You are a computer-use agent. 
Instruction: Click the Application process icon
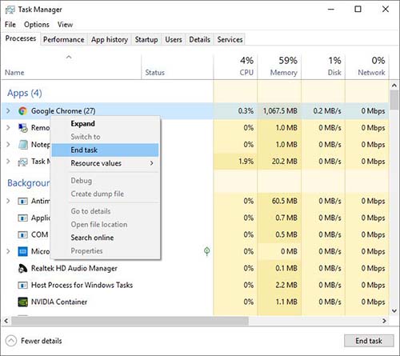(22, 218)
